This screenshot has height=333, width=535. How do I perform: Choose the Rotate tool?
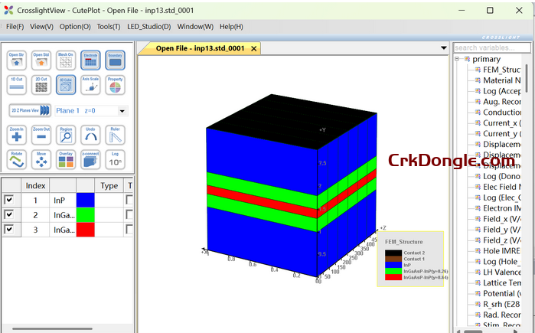point(17,159)
